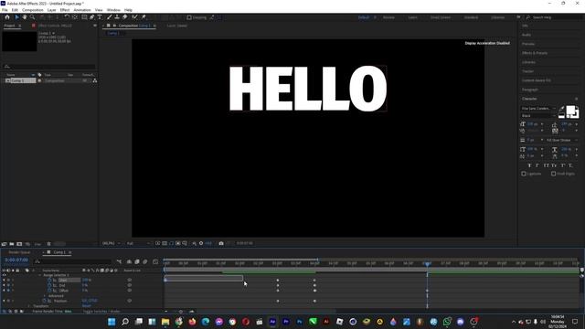Toggle stopwatch for Offset property
This screenshot has width=585, height=329.
point(49,291)
